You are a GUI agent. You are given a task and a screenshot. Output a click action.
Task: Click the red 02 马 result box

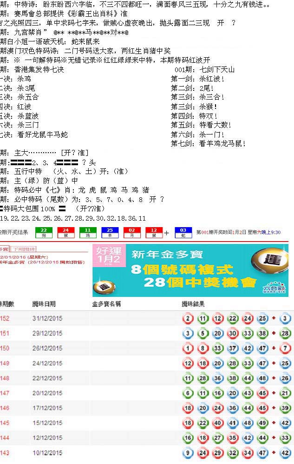(x=132, y=233)
